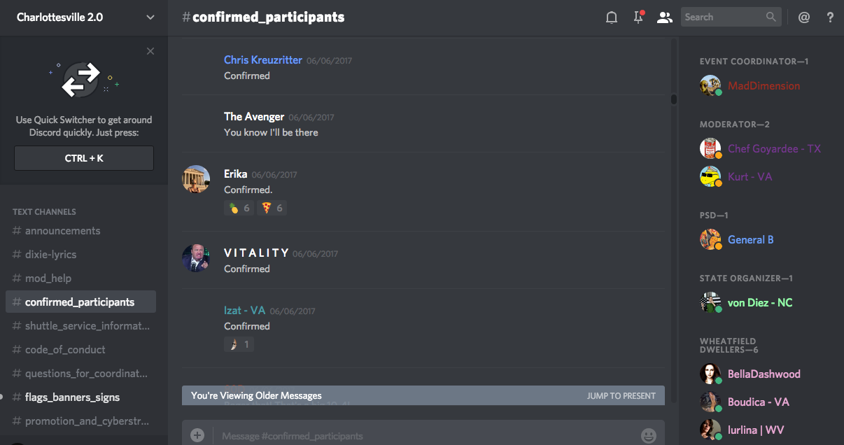The image size is (844, 445).
Task: Click the emoji picker smiley icon
Action: pos(649,436)
